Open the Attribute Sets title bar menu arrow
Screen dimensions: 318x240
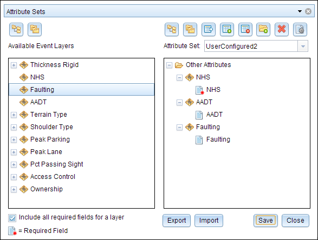[x=300, y=11]
